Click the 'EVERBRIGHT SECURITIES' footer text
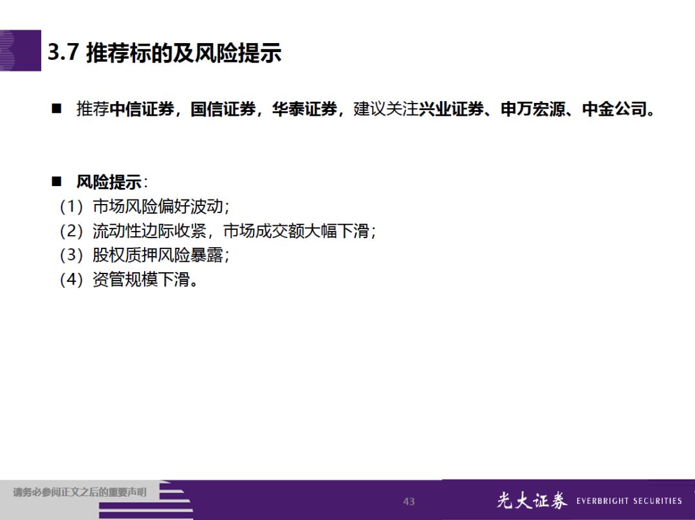The height and width of the screenshot is (520, 695). click(629, 501)
